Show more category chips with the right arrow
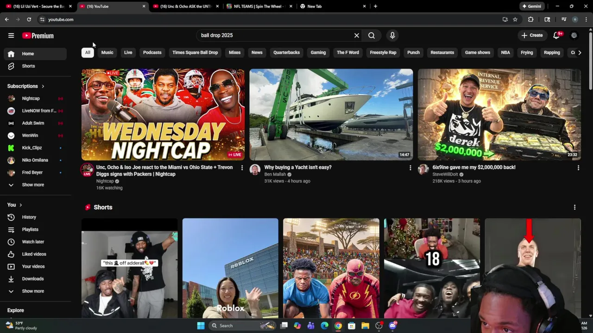Image resolution: width=593 pixels, height=333 pixels. tap(580, 53)
